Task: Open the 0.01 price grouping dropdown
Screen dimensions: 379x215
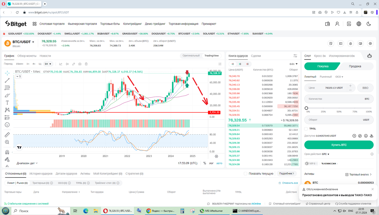Action: click(294, 64)
